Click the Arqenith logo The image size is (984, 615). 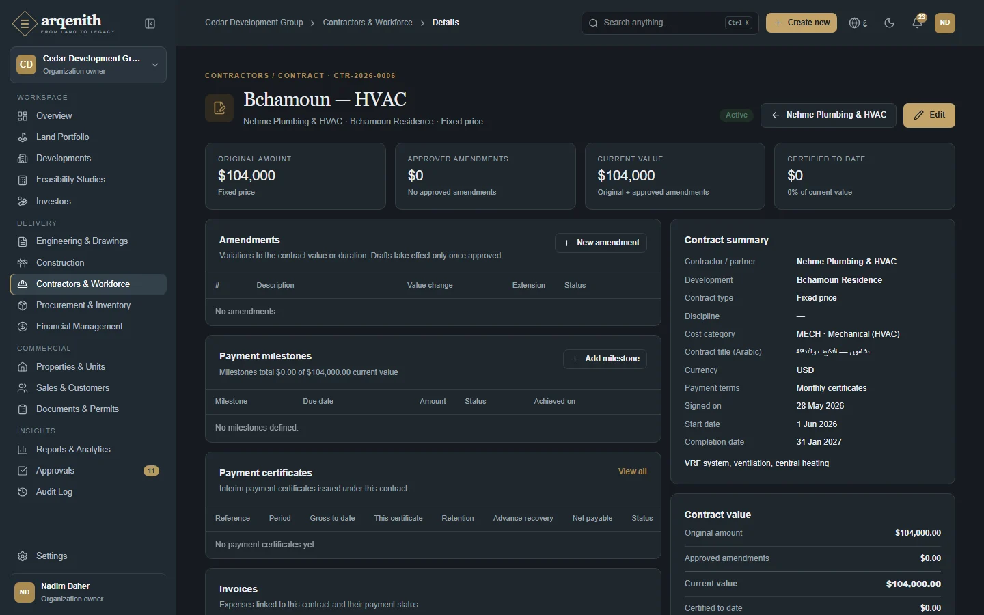pos(63,23)
